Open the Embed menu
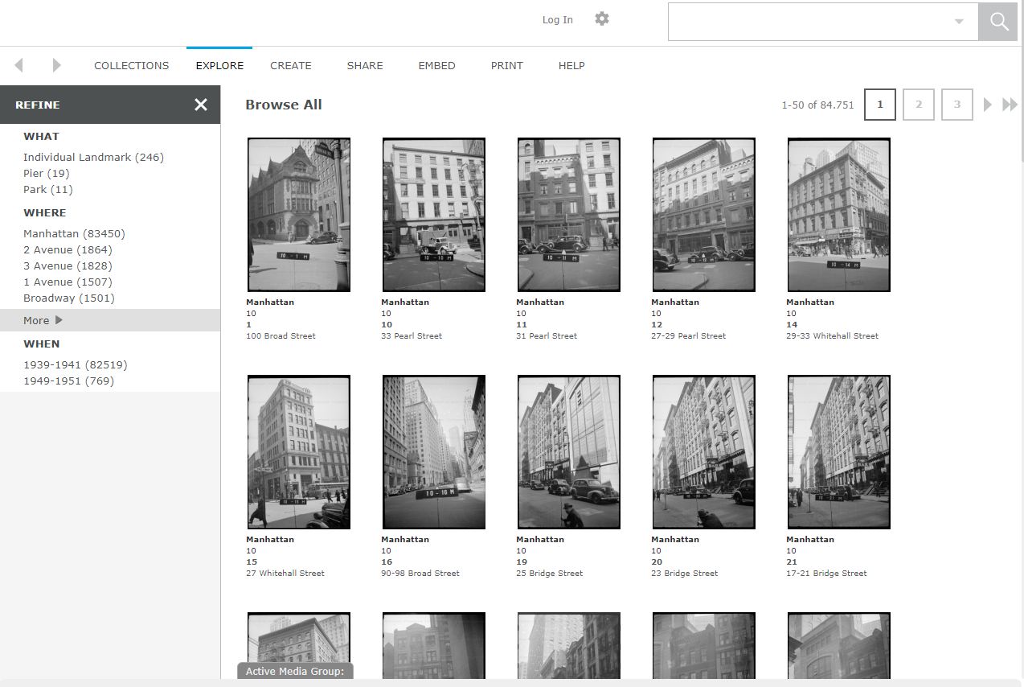 [x=436, y=66]
